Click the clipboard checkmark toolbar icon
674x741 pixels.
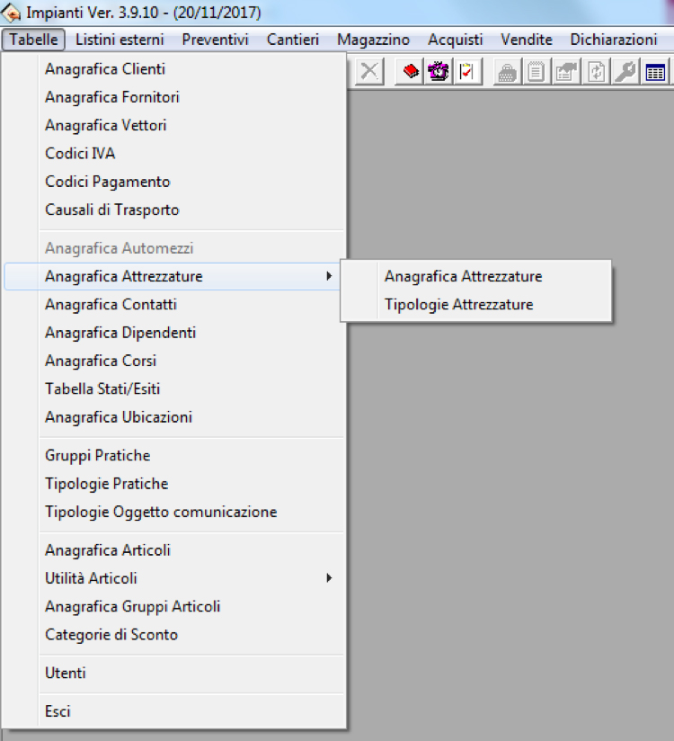coord(466,73)
